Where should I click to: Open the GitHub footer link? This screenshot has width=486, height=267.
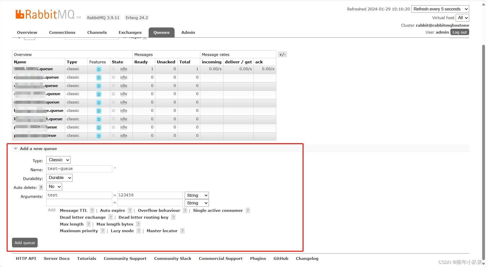(281, 259)
